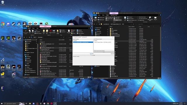Open the Steam desktop shortcut
The image size is (187, 105).
pos(14,24)
